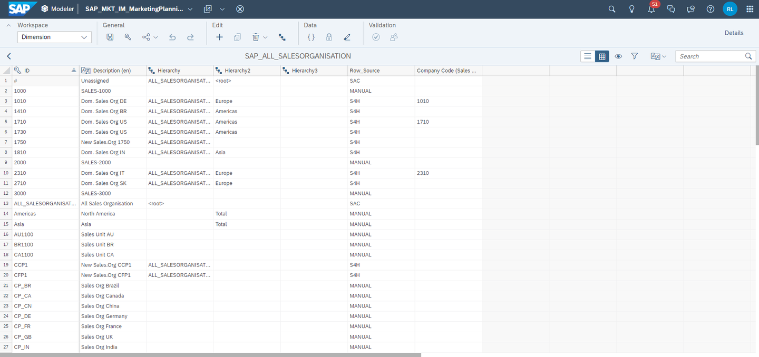Click the pencil edit icon in Data
The width and height of the screenshot is (759, 357).
tap(347, 37)
